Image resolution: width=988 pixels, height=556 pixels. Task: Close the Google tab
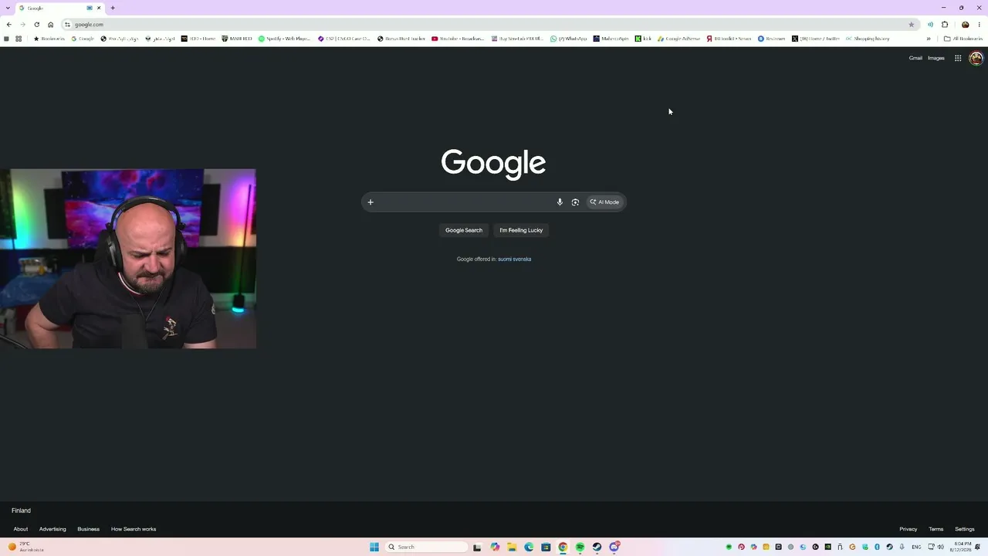coord(99,8)
